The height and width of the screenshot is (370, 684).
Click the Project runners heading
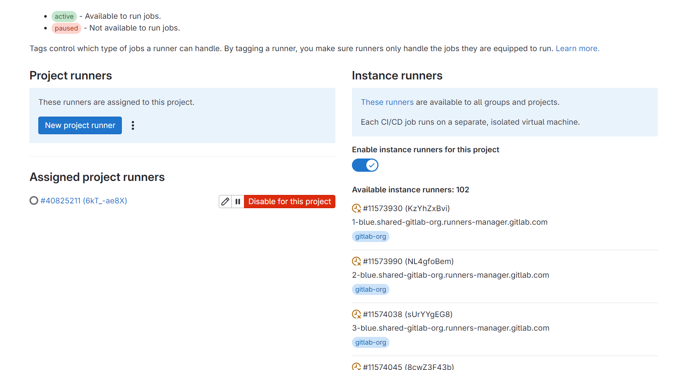pyautogui.click(x=71, y=75)
